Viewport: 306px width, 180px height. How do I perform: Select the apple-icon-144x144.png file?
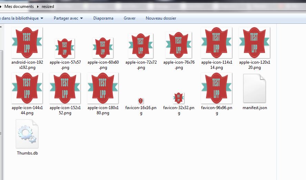click(x=27, y=88)
